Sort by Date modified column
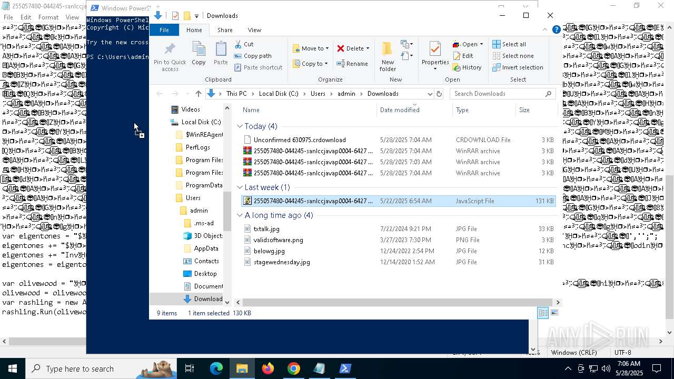The width and height of the screenshot is (674, 379). [x=414, y=110]
